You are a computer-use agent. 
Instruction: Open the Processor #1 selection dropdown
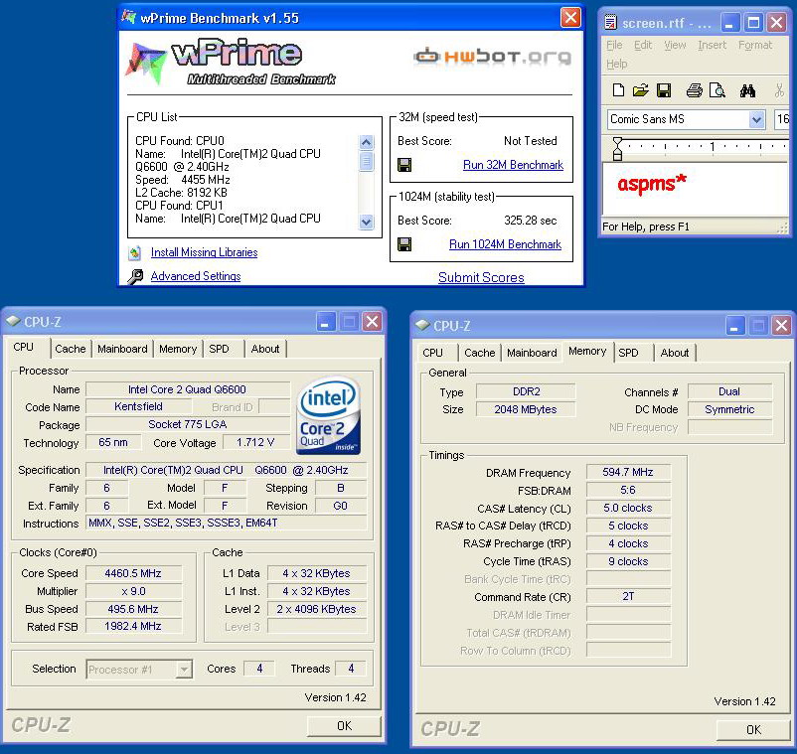[184, 670]
